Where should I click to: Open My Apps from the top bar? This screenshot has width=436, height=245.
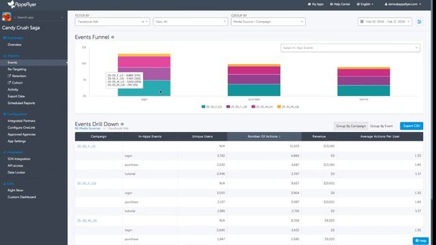pos(315,4)
